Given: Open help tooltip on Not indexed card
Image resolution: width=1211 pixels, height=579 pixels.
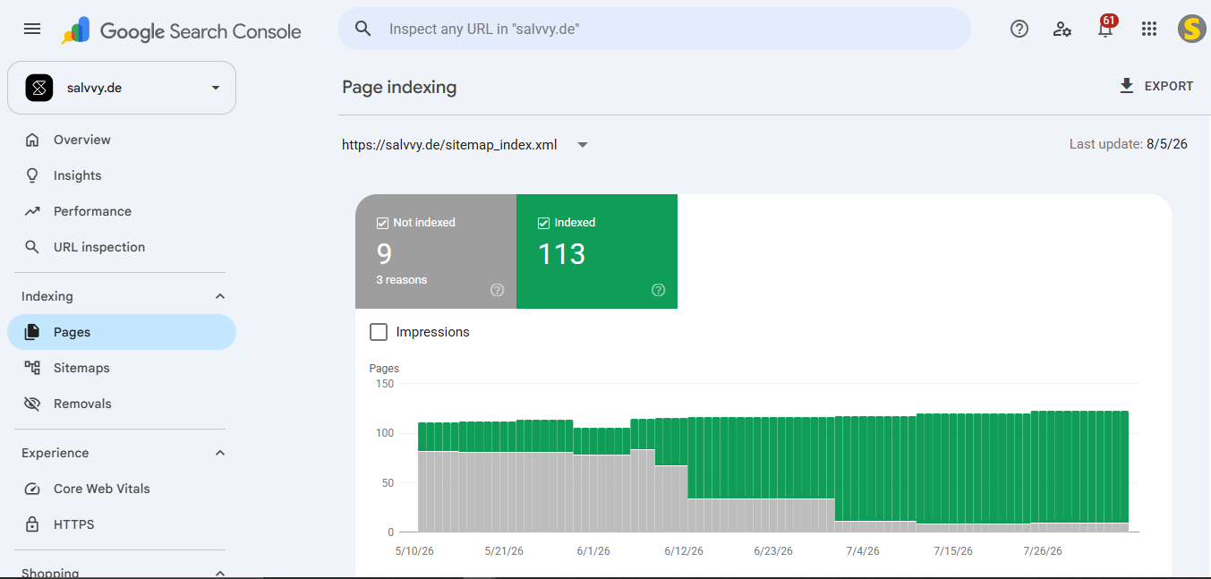Looking at the screenshot, I should pos(498,290).
